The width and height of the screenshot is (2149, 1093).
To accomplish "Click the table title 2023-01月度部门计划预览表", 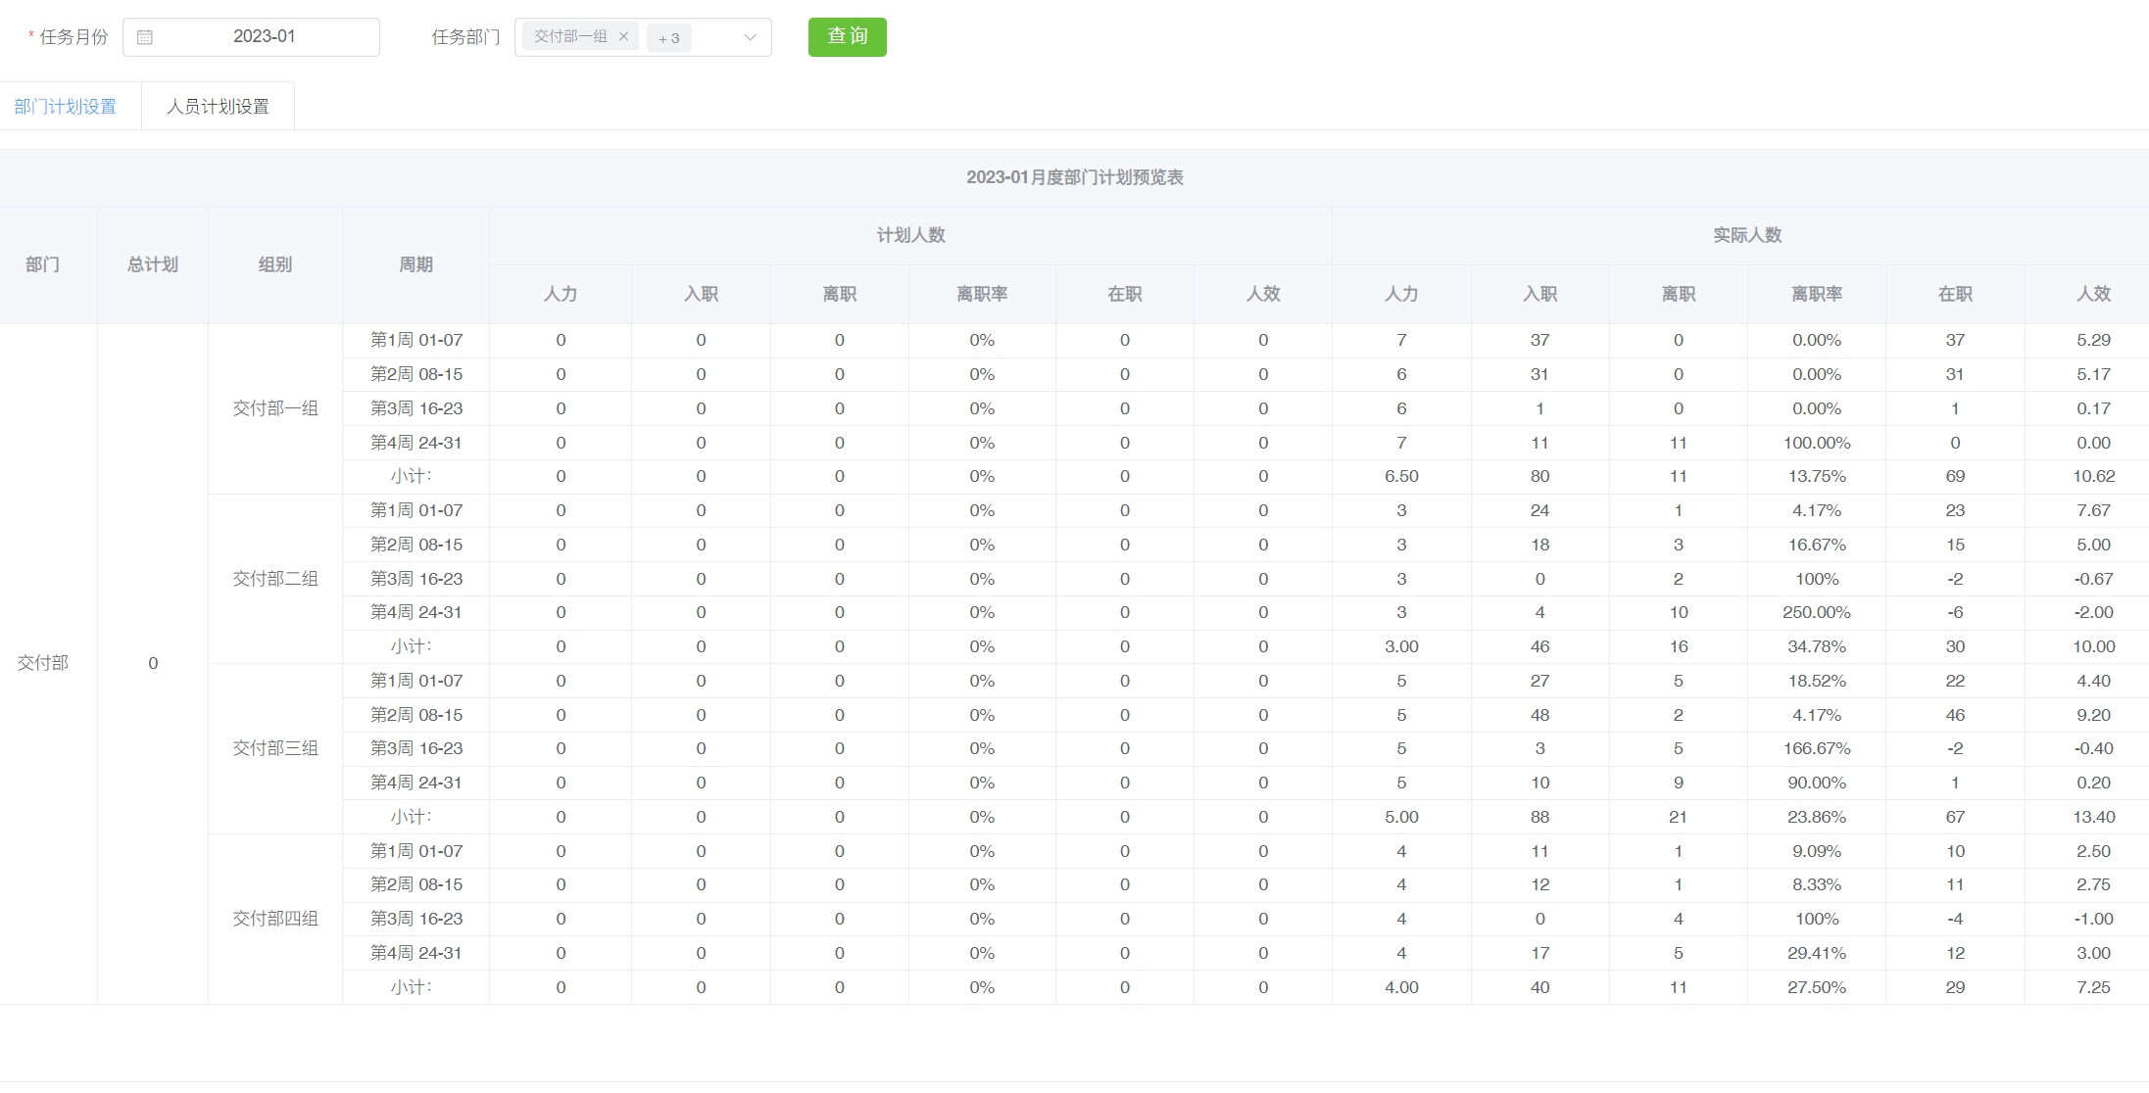I will pyautogui.click(x=1074, y=177).
